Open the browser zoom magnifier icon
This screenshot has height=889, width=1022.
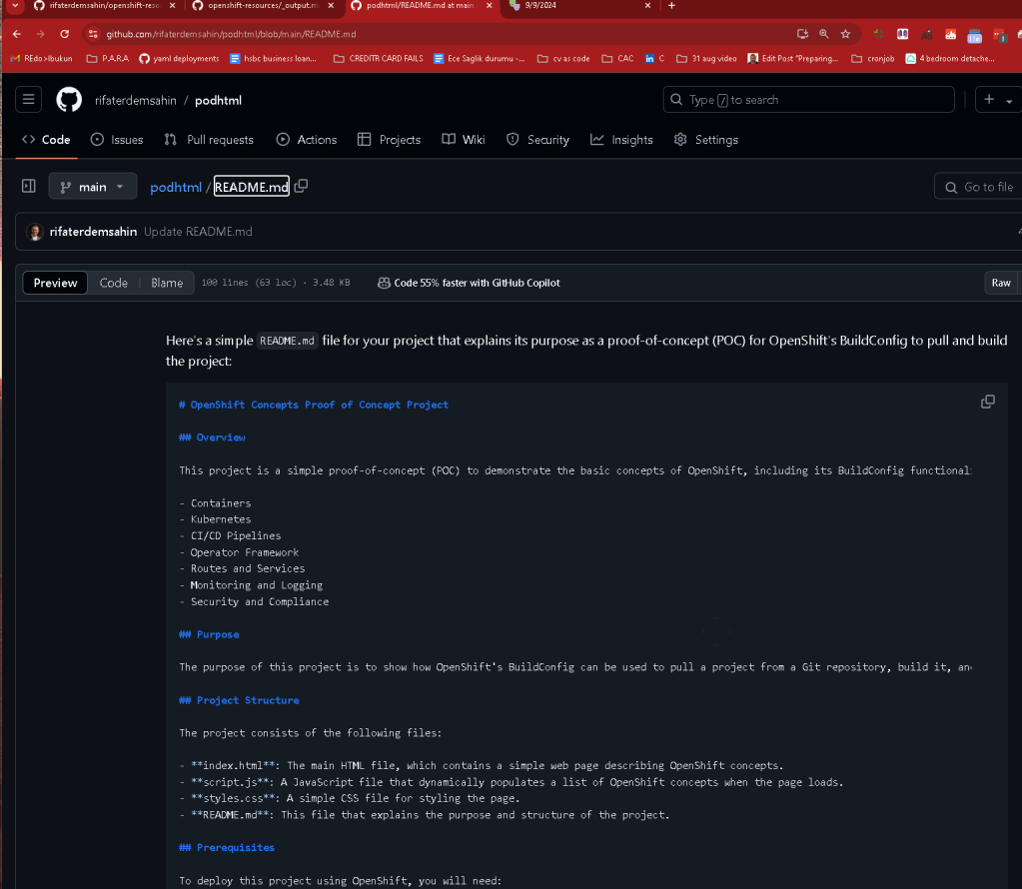pos(824,34)
